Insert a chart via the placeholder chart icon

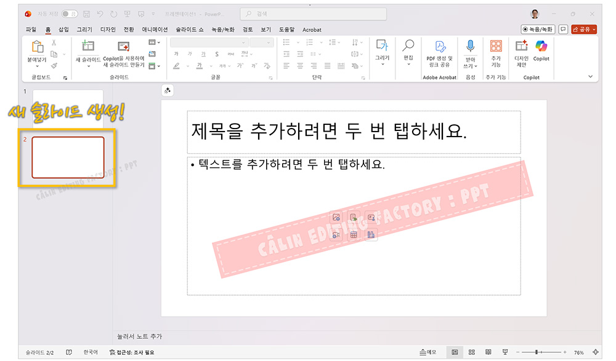[371, 234]
